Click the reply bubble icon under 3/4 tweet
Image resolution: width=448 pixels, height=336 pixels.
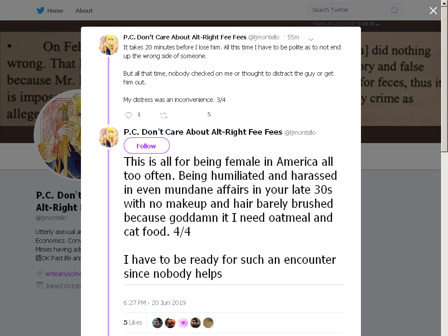[129, 115]
